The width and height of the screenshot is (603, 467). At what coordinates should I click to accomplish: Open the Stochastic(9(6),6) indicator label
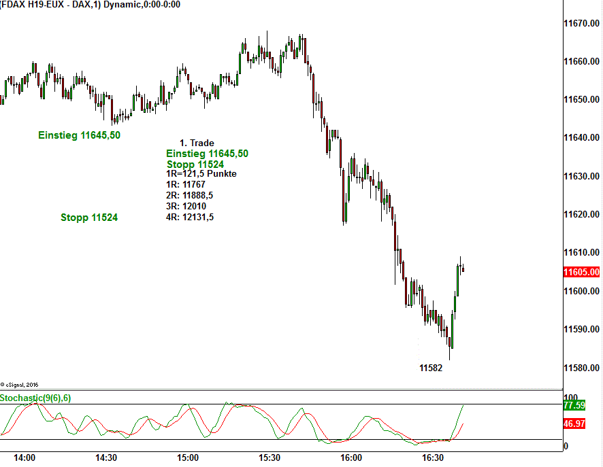(35, 398)
